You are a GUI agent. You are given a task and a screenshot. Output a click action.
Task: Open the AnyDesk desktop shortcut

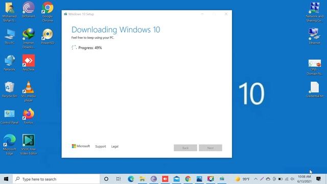click(29, 63)
